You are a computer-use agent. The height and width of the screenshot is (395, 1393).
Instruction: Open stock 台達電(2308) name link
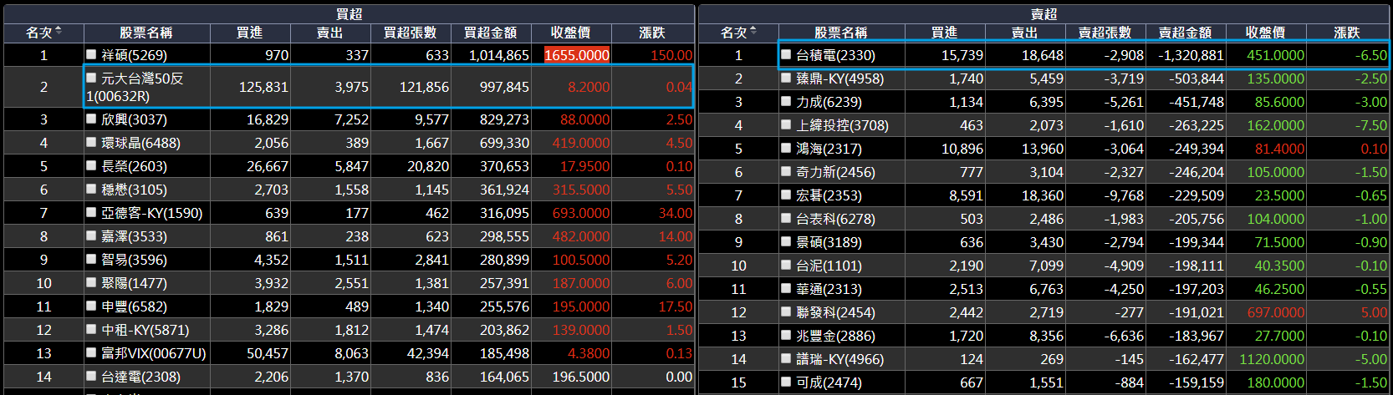[140, 377]
